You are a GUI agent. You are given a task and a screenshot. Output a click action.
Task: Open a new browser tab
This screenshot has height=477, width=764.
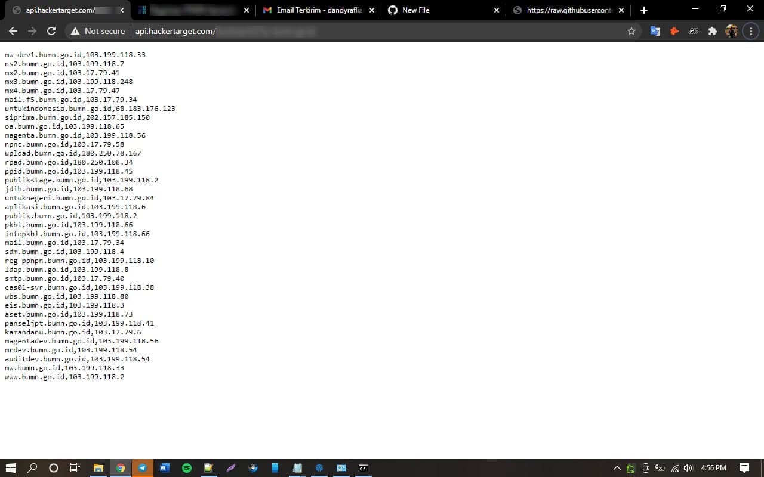643,10
